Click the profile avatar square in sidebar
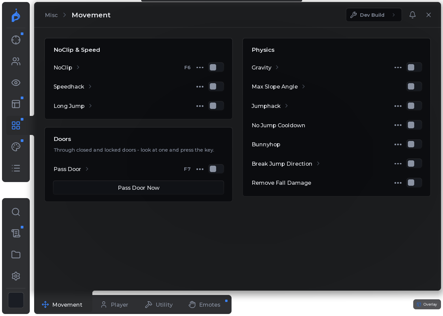 pyautogui.click(x=16, y=300)
